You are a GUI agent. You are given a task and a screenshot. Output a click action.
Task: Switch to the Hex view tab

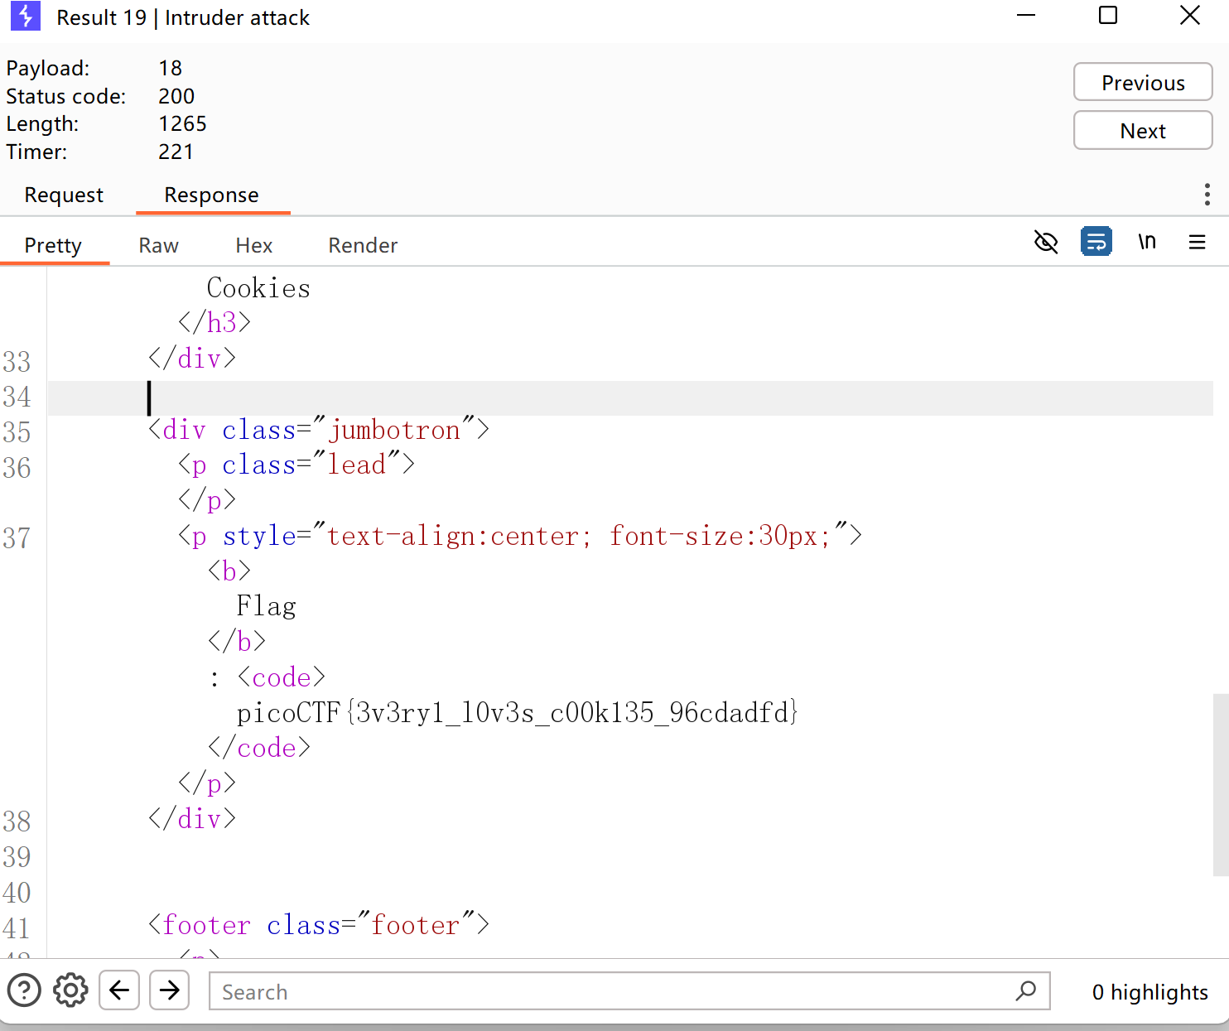click(x=253, y=246)
